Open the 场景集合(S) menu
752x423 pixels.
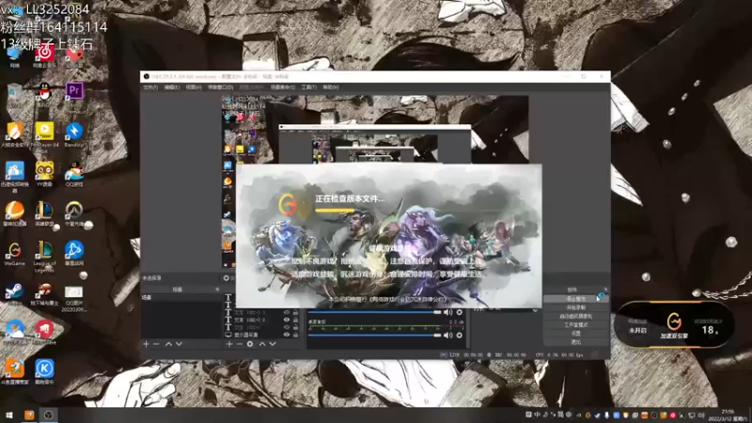pyautogui.click(x=283, y=87)
